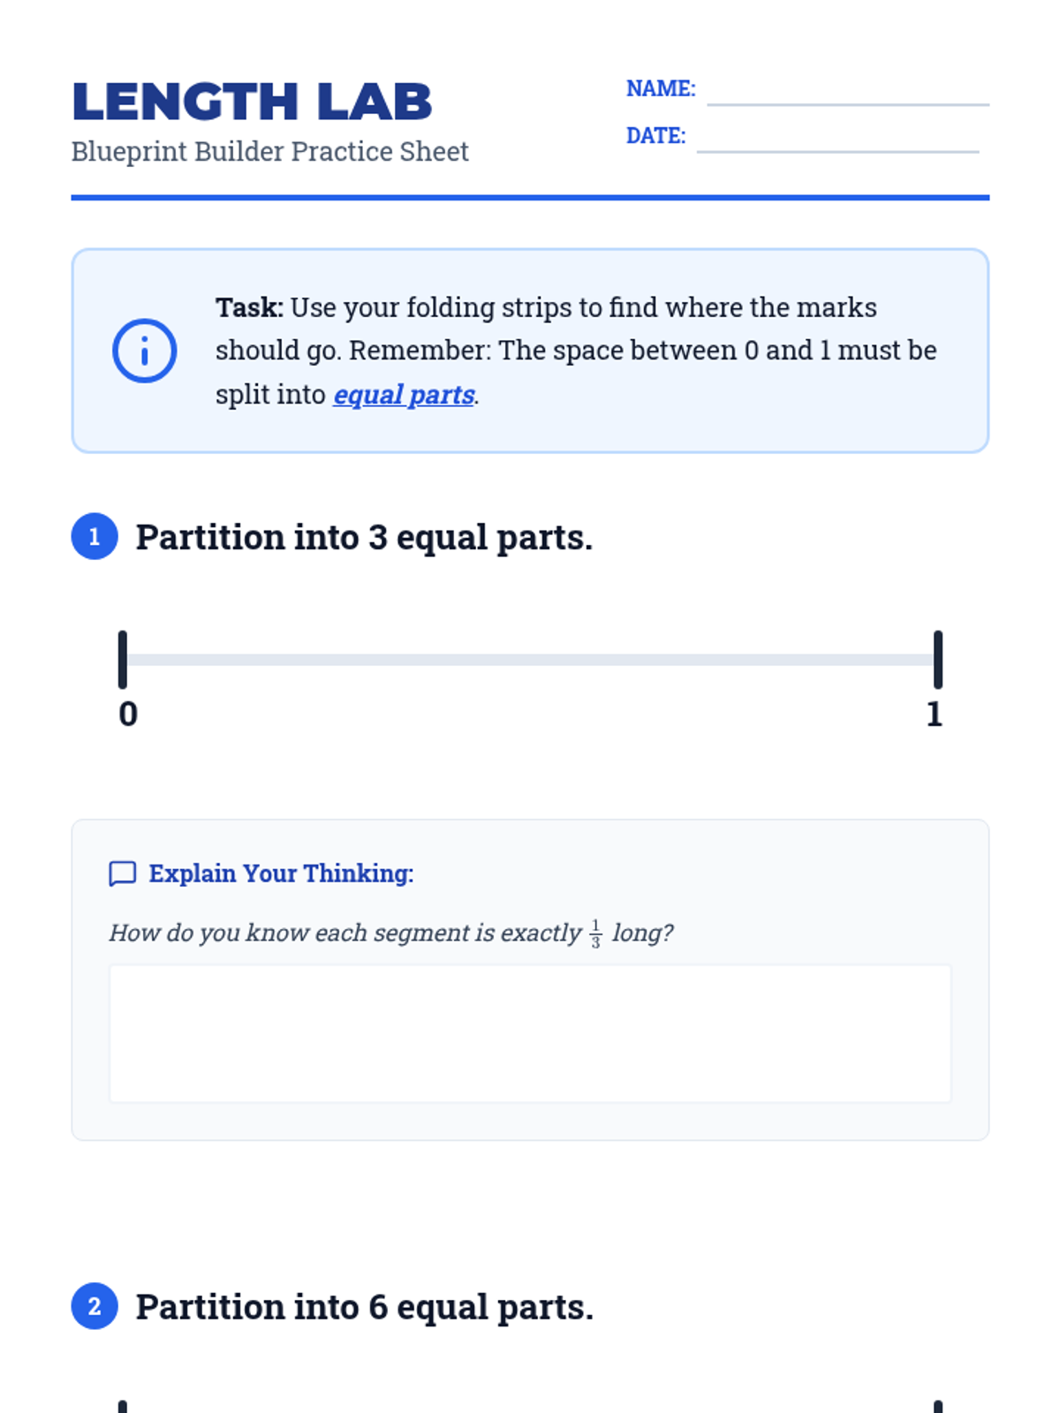
Task: Click the LENGTH LAB title
Action: (252, 102)
